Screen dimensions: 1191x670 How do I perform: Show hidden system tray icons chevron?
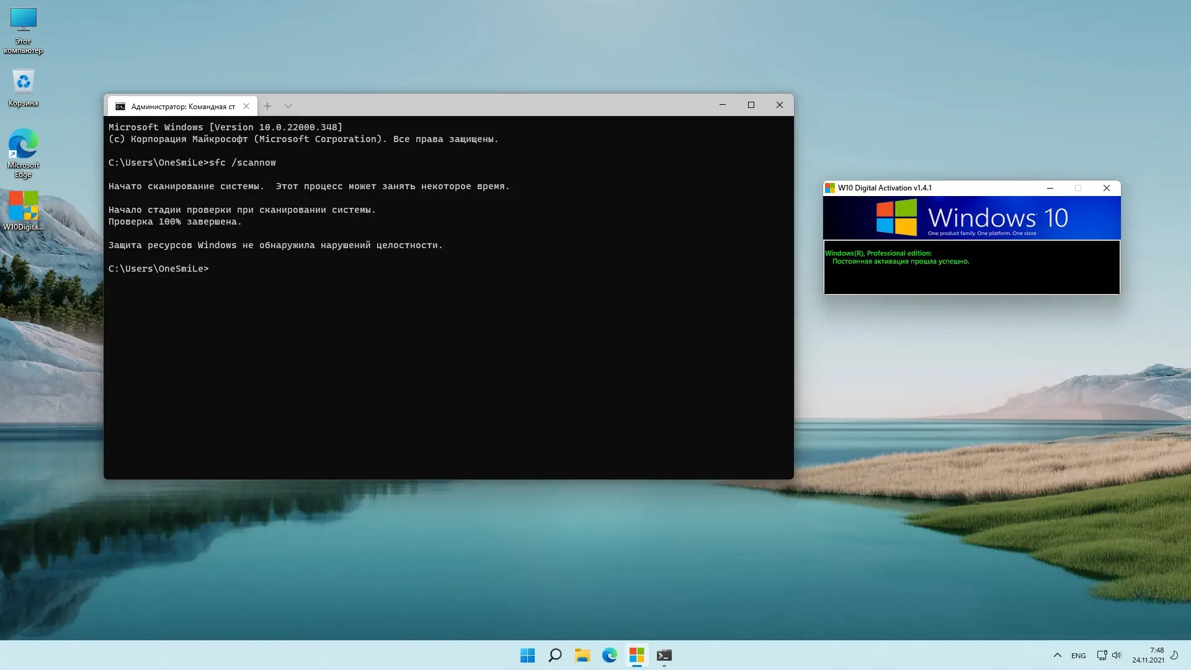click(x=1057, y=655)
